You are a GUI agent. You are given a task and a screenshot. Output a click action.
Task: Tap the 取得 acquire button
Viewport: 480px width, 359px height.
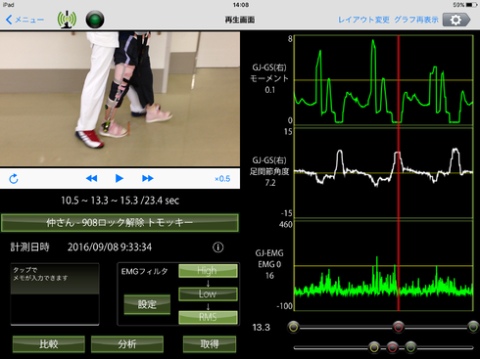(210, 344)
